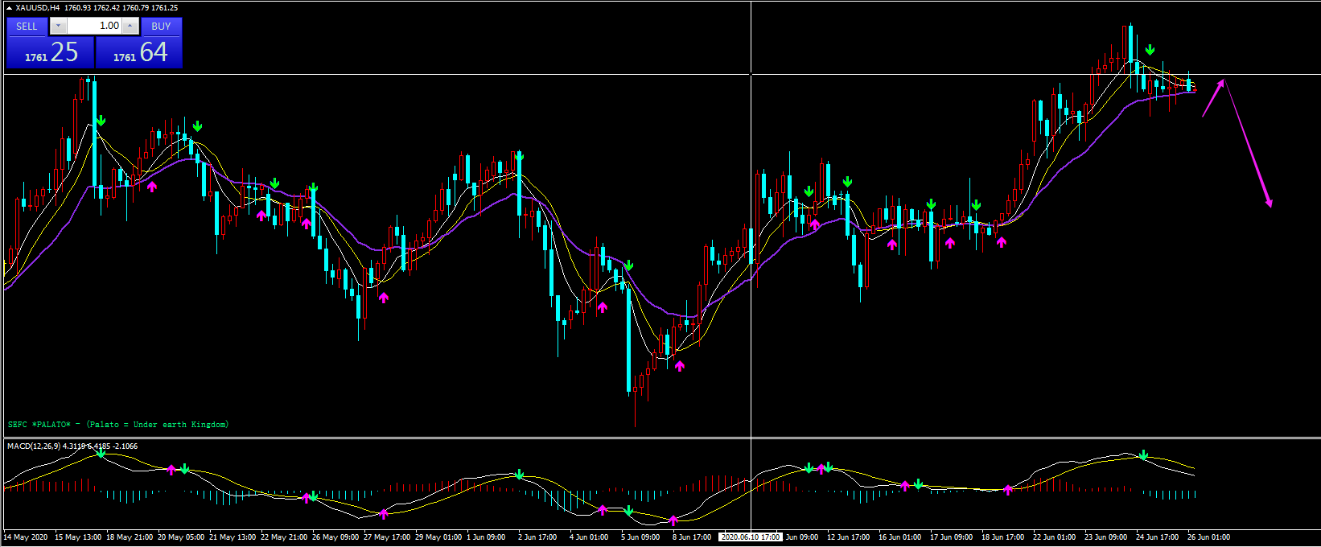Screen dimensions: 1321x547
Task: Click the rightmost green arrow in MACD window
Action: [1143, 455]
